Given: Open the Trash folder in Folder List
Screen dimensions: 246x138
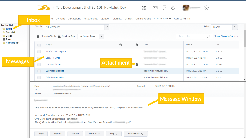Looking at the screenshot, I should click(x=8, y=39).
